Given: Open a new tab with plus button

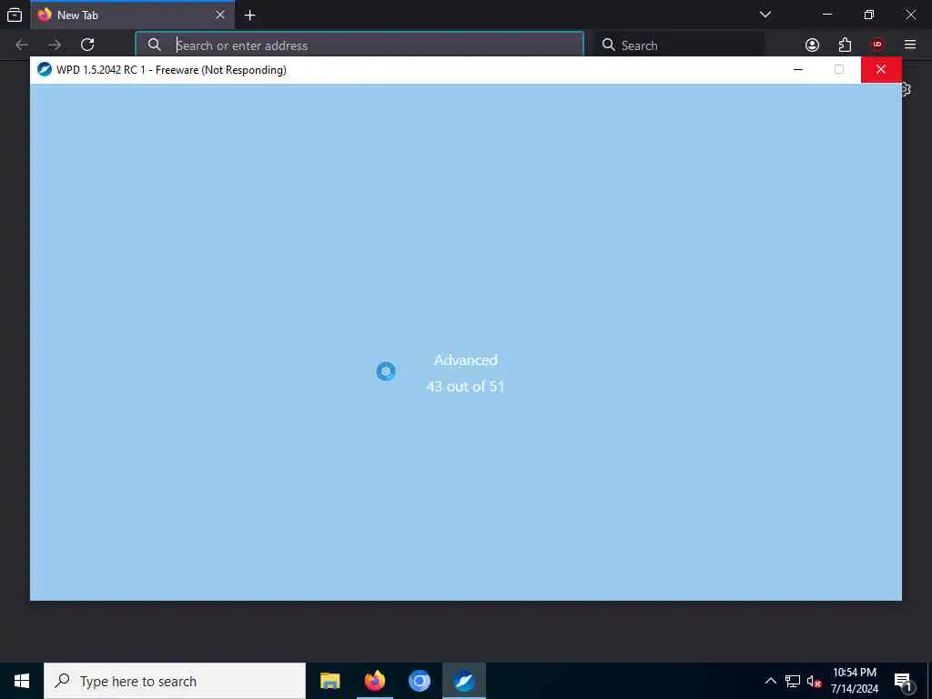Looking at the screenshot, I should [250, 15].
